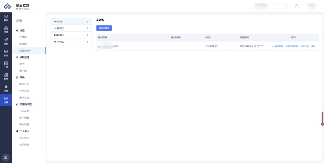Open 平台设置 under 代理商设置

(x=24, y=124)
